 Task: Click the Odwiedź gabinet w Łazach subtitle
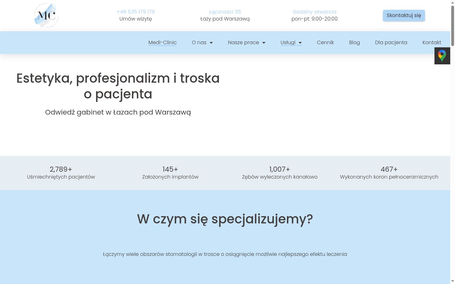click(x=118, y=112)
